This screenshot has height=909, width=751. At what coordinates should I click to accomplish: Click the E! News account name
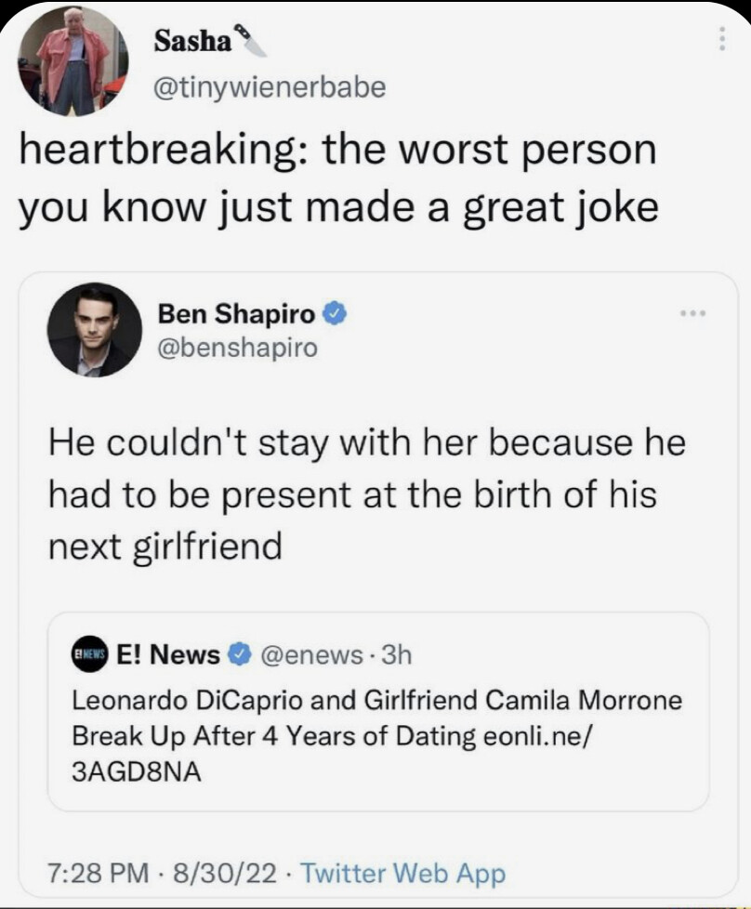[168, 655]
